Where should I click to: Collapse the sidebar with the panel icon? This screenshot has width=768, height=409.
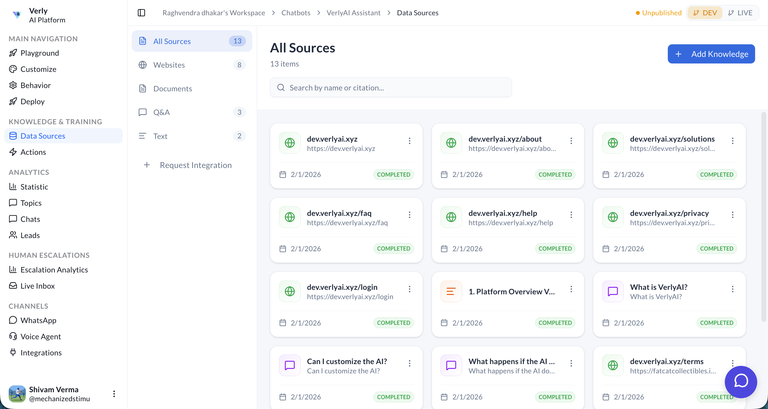[141, 13]
